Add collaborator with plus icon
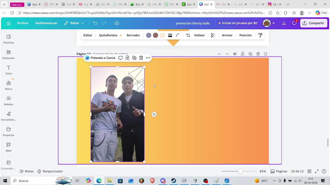330x185 pixels. pos(274,23)
